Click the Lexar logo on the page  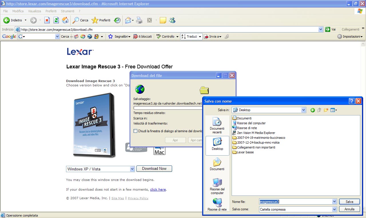(80, 52)
